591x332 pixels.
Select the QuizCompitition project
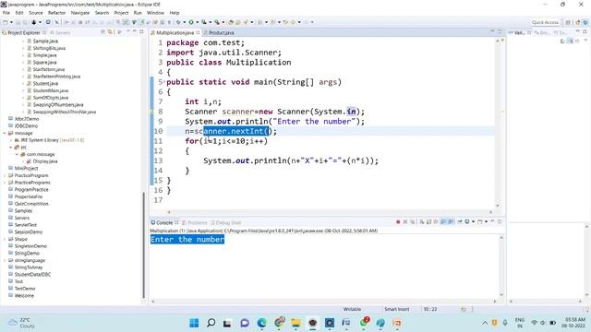coord(31,204)
